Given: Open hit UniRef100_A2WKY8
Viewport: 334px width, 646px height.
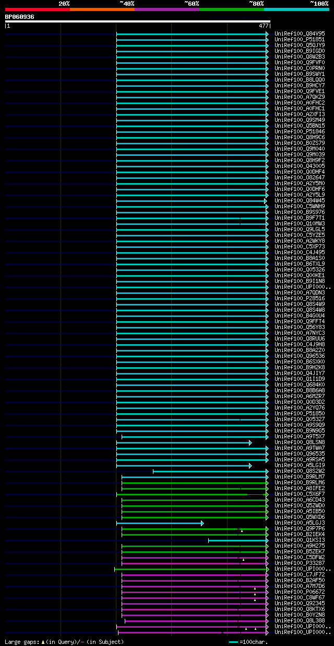Looking at the screenshot, I should (300, 241).
